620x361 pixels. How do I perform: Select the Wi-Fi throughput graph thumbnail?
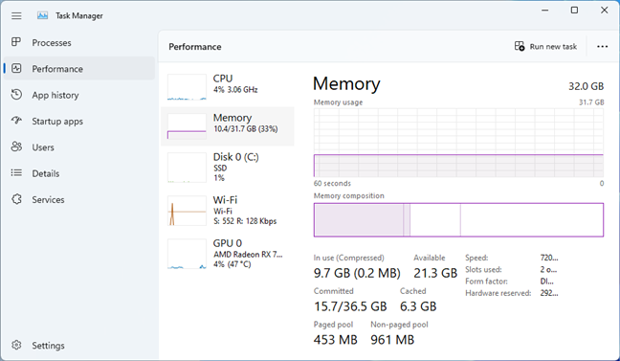click(187, 211)
